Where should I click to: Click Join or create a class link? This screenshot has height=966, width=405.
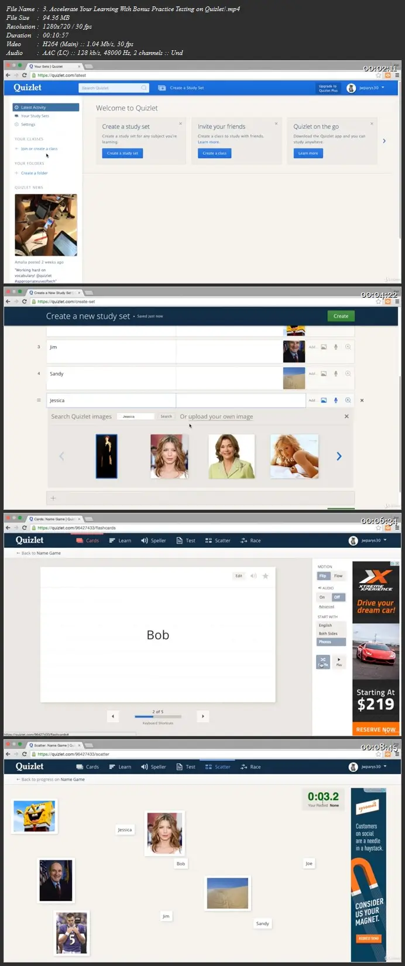(39, 149)
